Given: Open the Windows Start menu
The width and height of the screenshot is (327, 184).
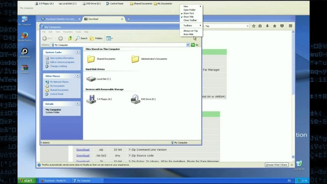Looking at the screenshot, I should point(27,180).
